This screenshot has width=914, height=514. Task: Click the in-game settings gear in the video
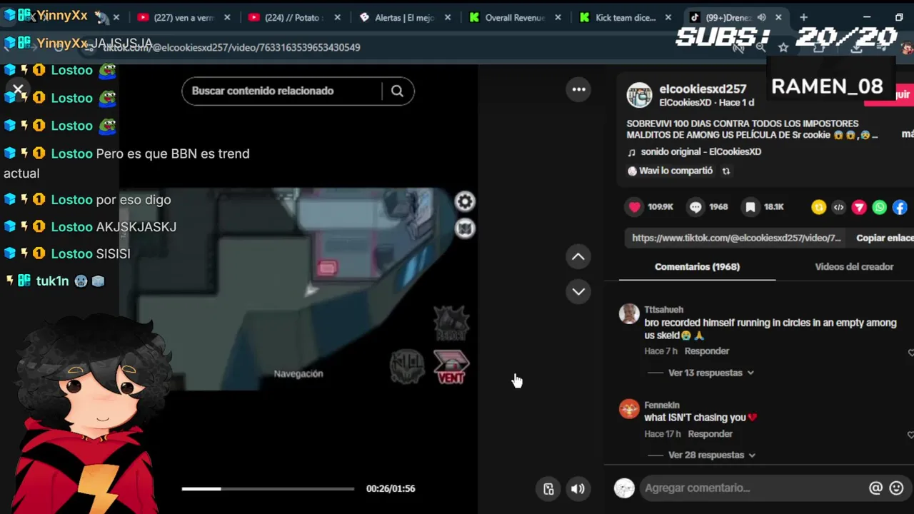click(465, 202)
